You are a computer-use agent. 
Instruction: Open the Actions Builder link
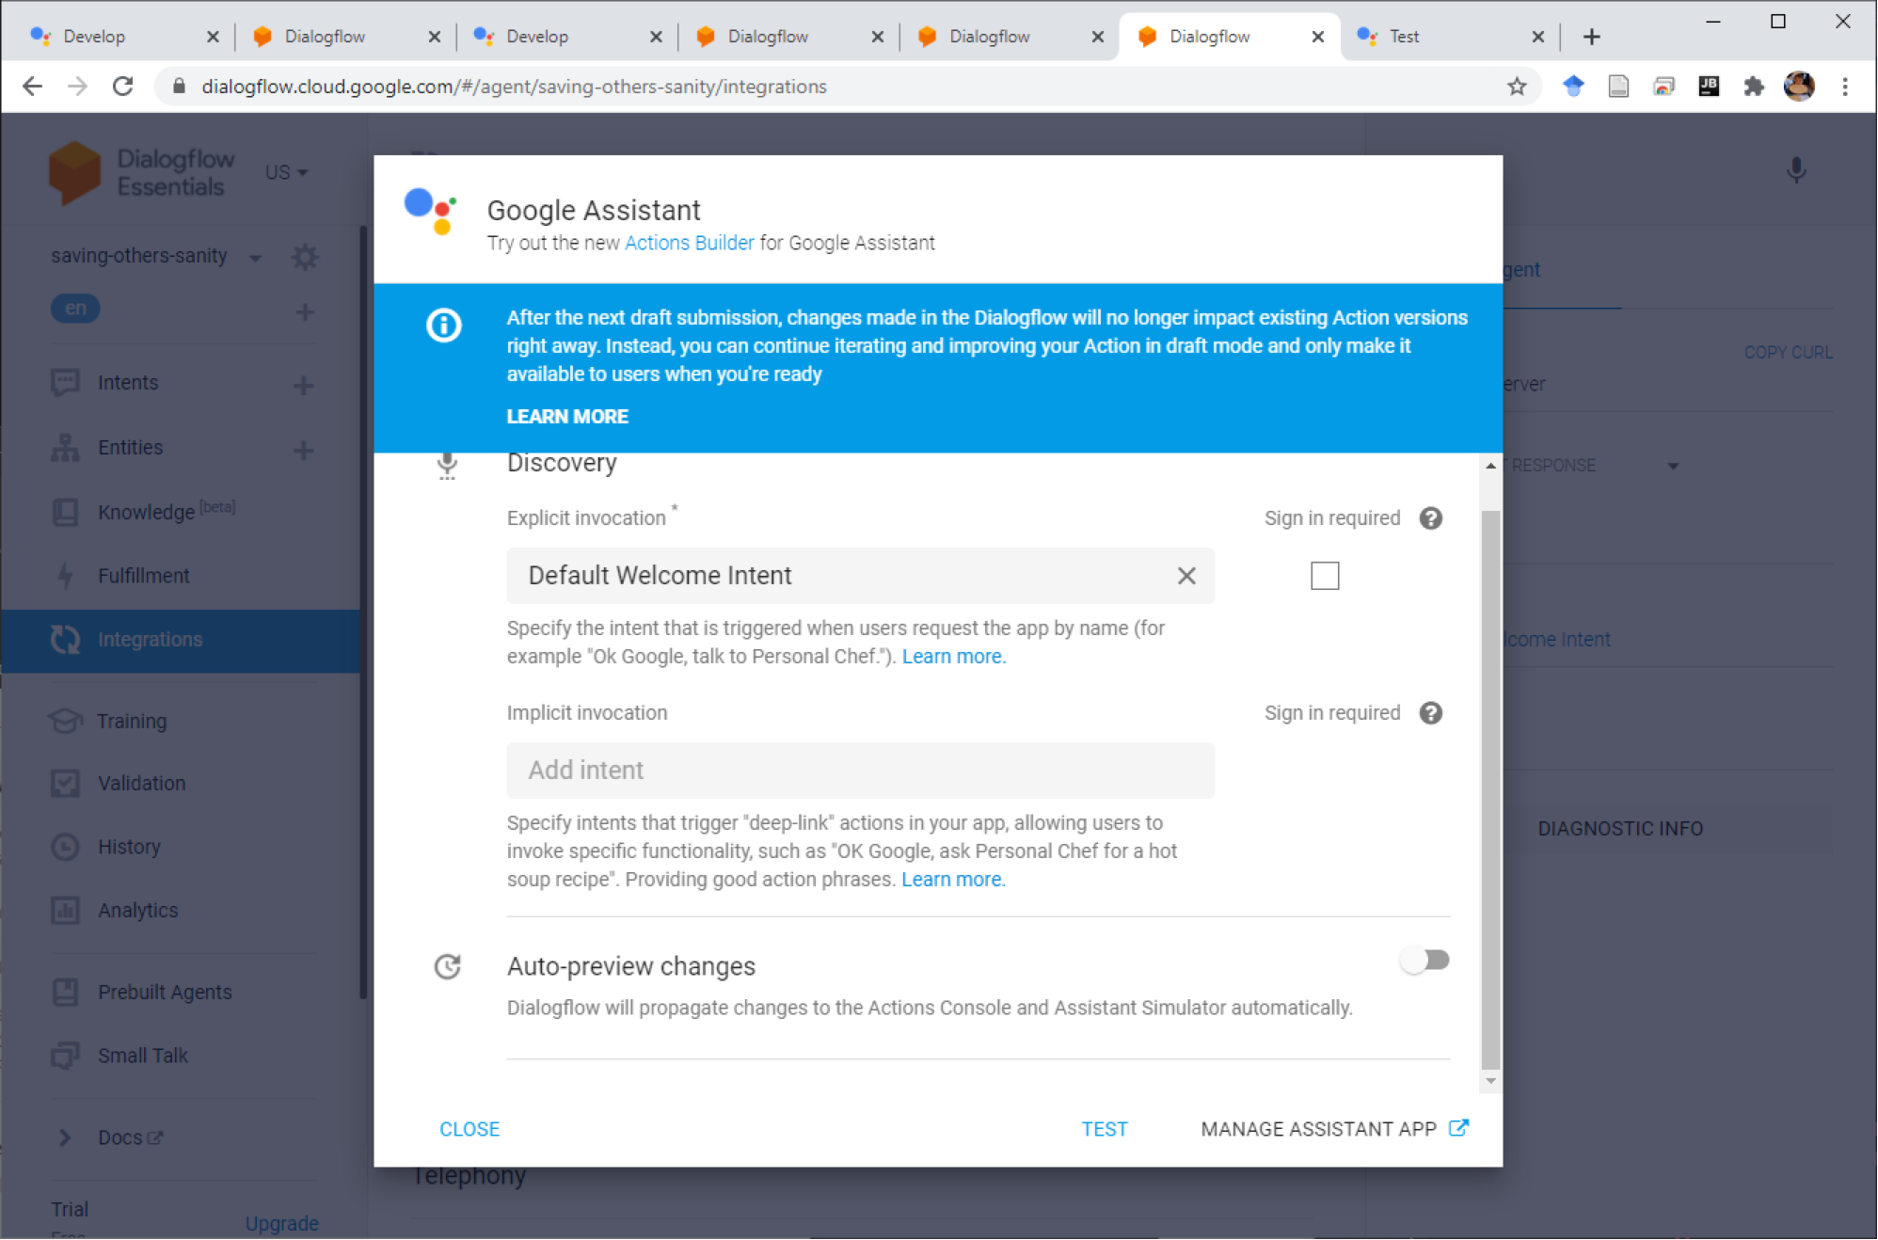coord(689,243)
